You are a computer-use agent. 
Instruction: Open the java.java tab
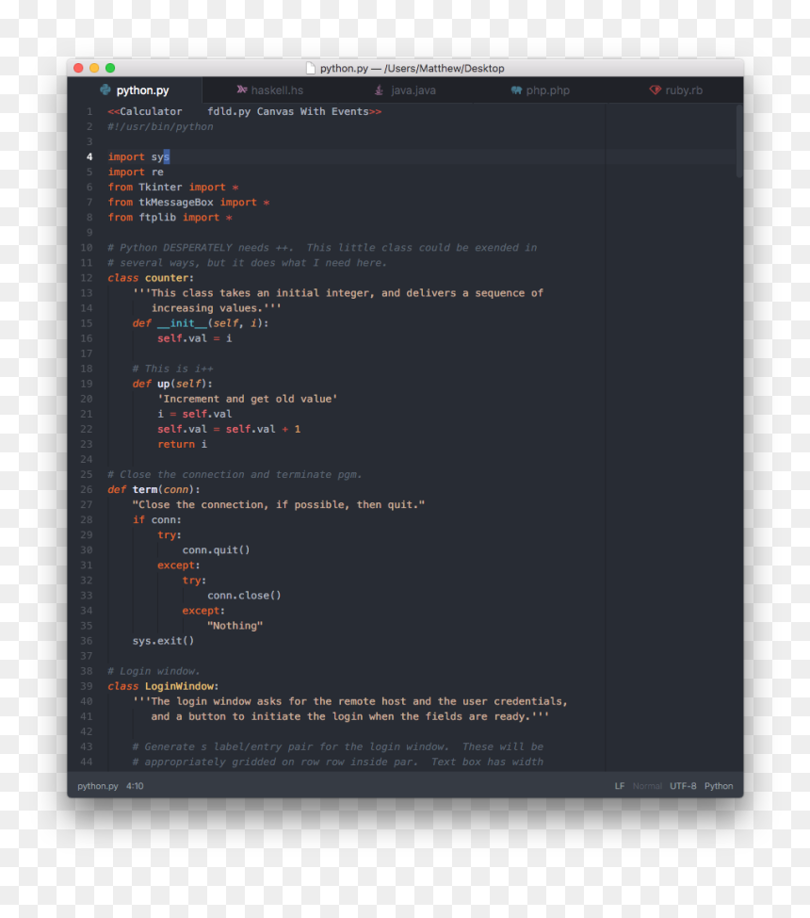[405, 90]
